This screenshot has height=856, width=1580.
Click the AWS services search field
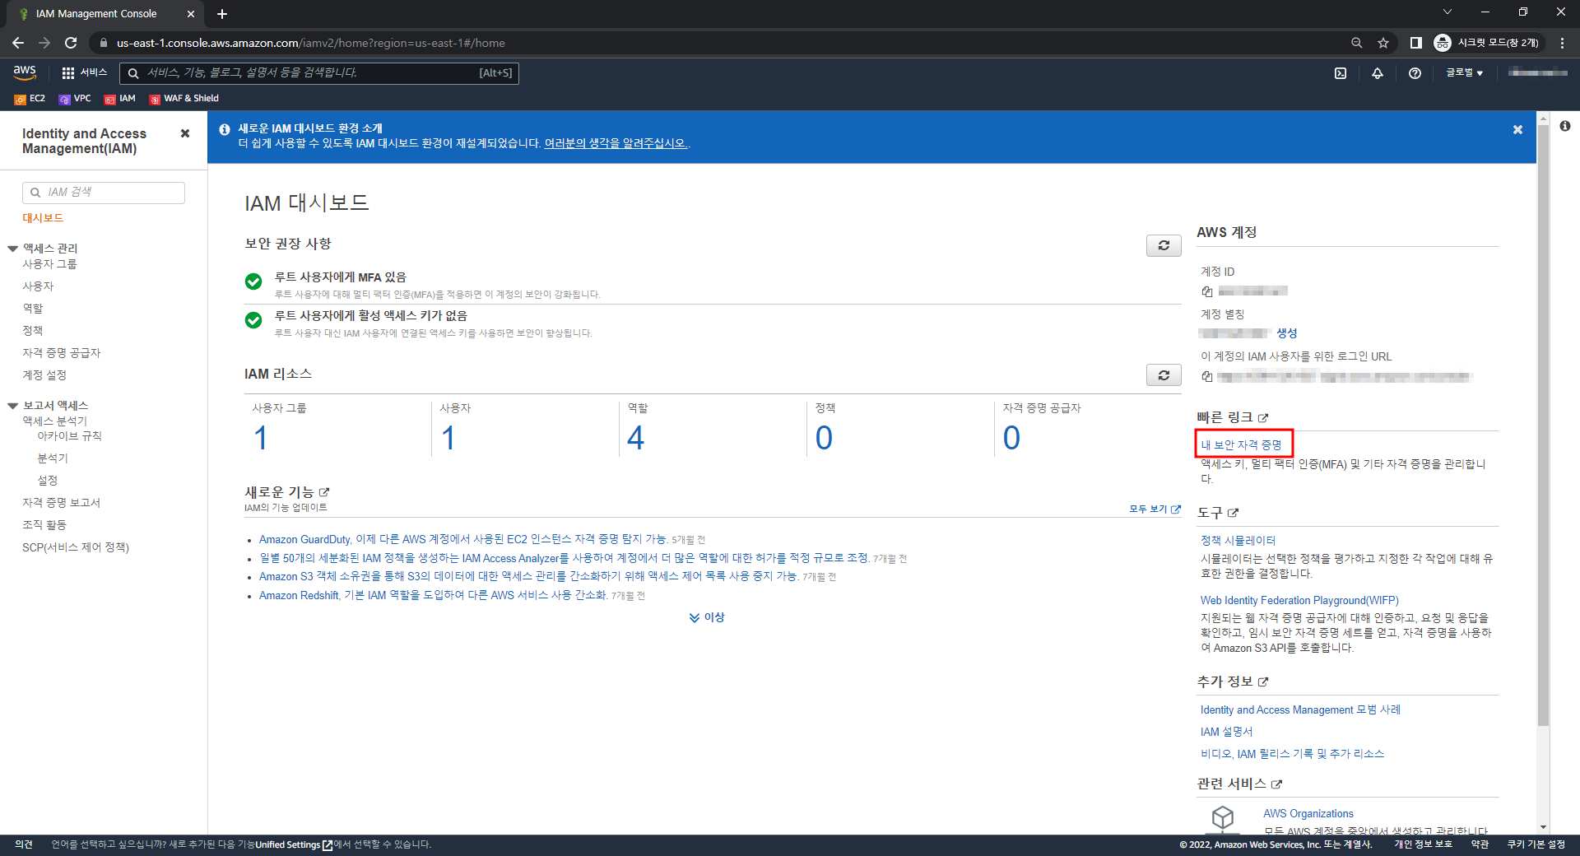tap(319, 73)
